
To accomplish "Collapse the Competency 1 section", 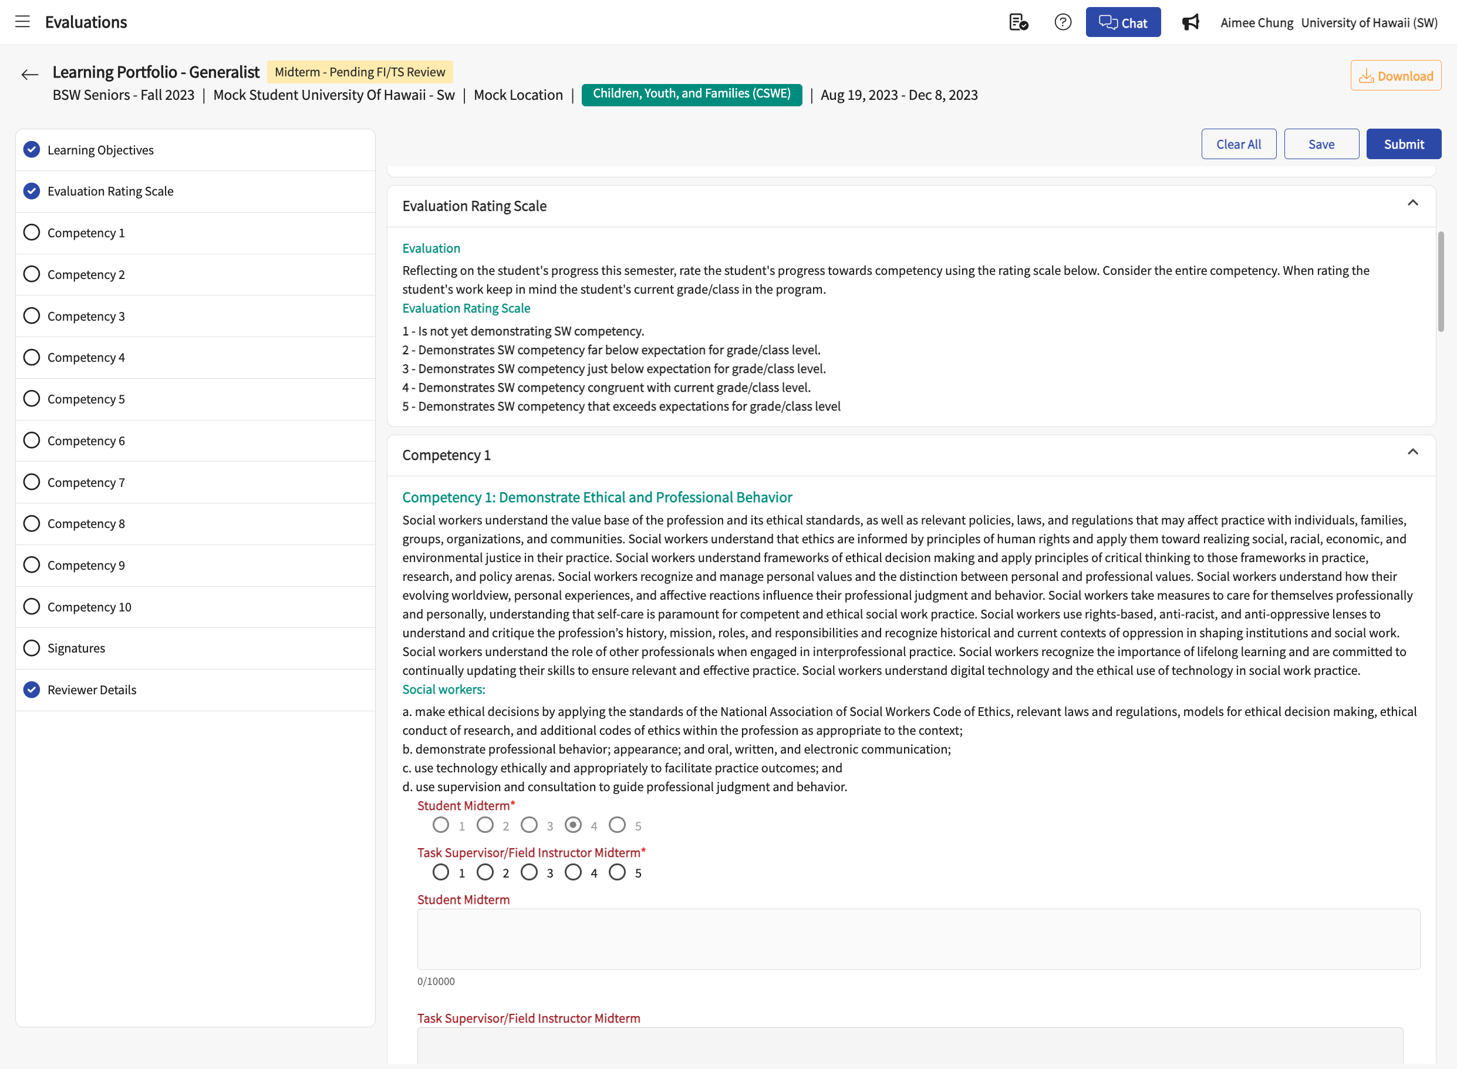I will 1413,452.
